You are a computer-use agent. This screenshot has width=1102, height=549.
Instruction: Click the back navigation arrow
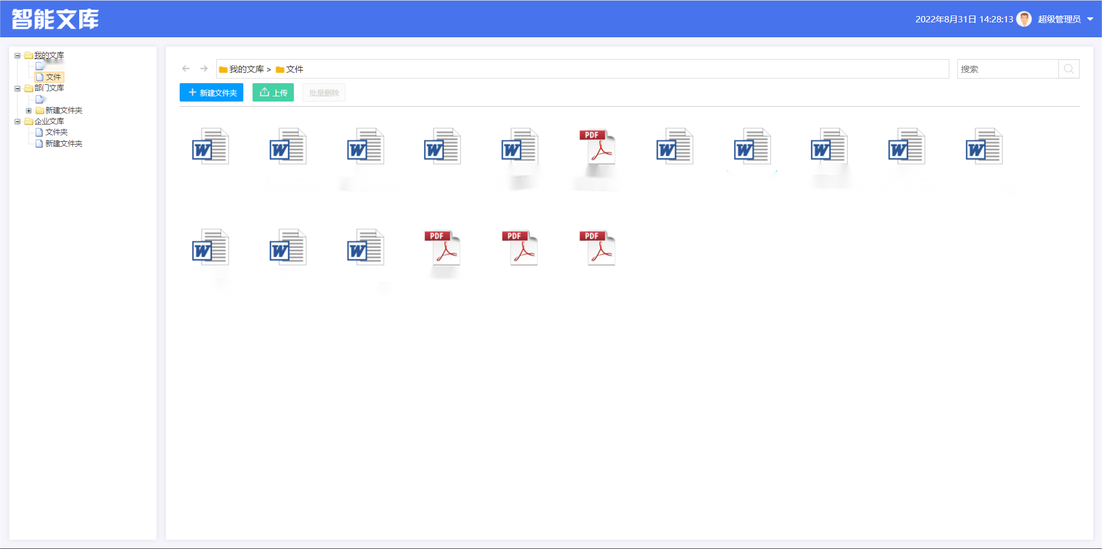coord(185,69)
